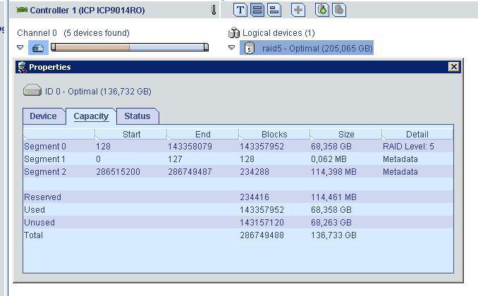This screenshot has width=478, height=296.
Task: Click the temperature thermometer icon
Action: click(x=214, y=10)
